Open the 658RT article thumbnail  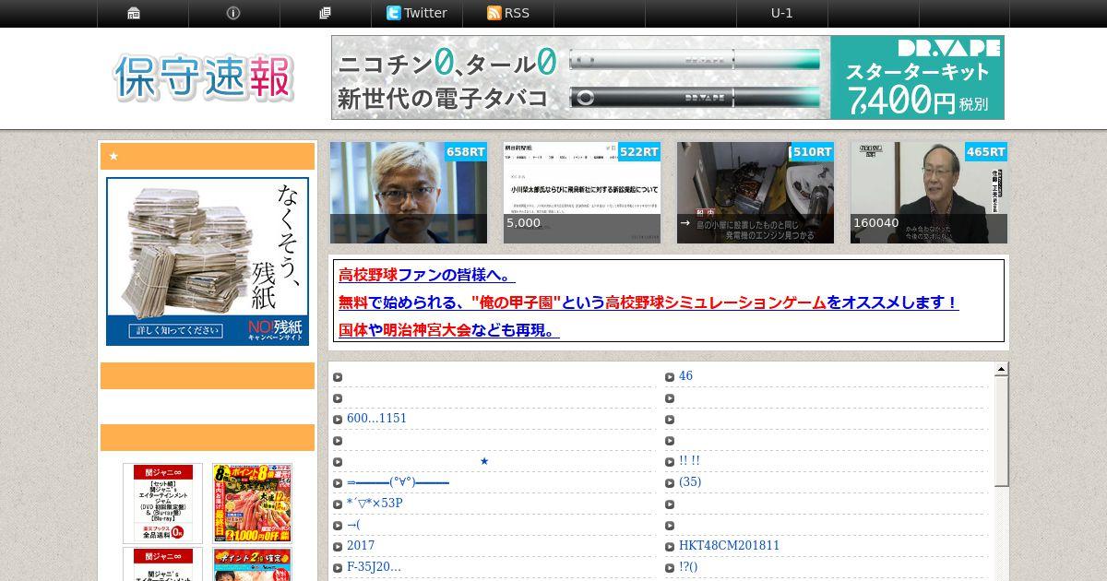tap(409, 193)
